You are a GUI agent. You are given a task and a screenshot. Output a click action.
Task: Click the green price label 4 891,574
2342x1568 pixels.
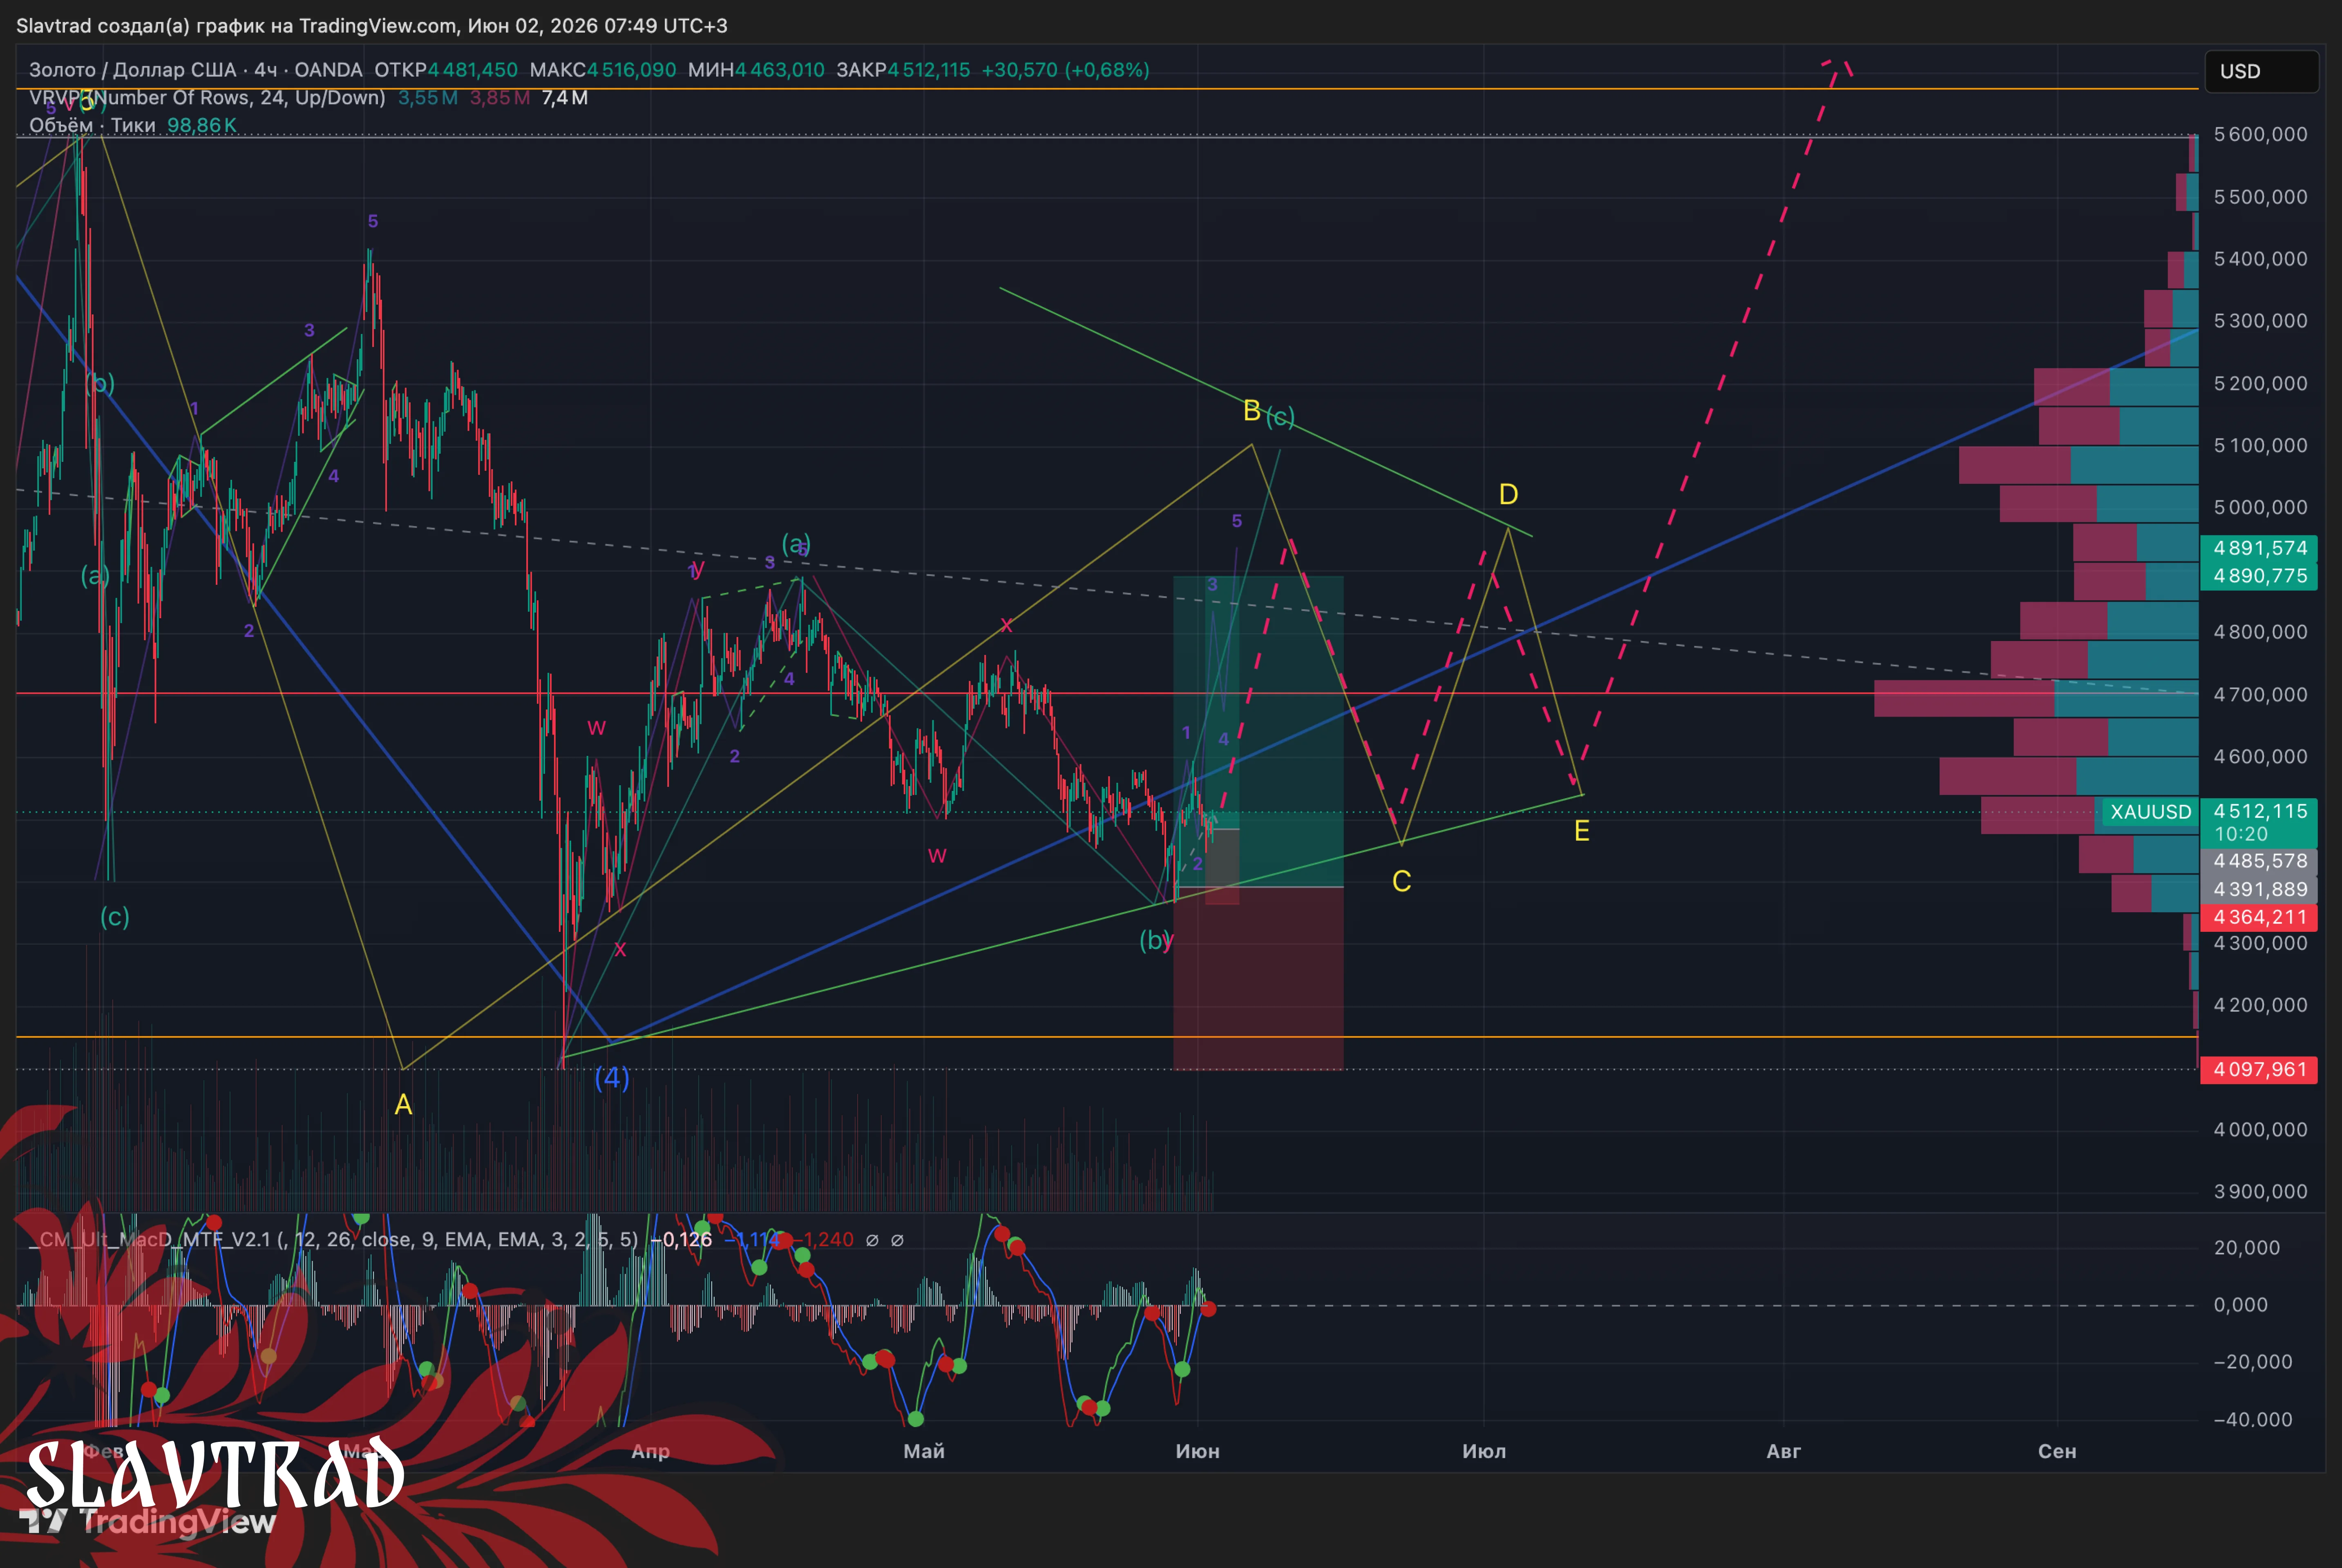click(2260, 548)
